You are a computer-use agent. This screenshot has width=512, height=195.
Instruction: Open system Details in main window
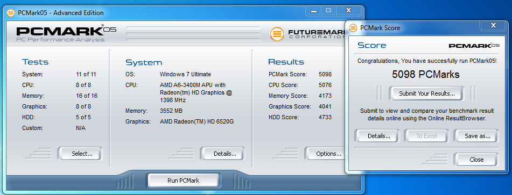(223, 154)
